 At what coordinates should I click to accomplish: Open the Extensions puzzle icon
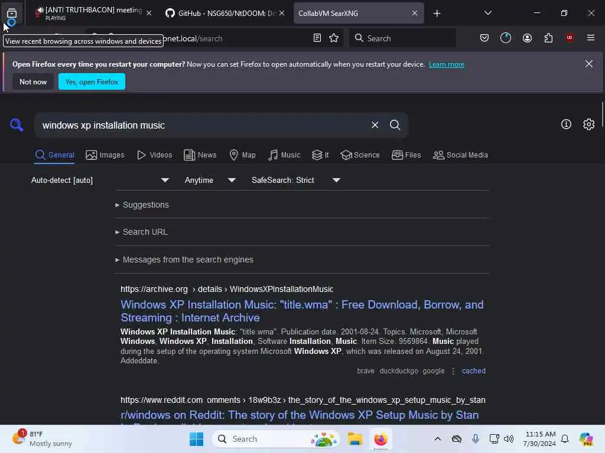548,38
